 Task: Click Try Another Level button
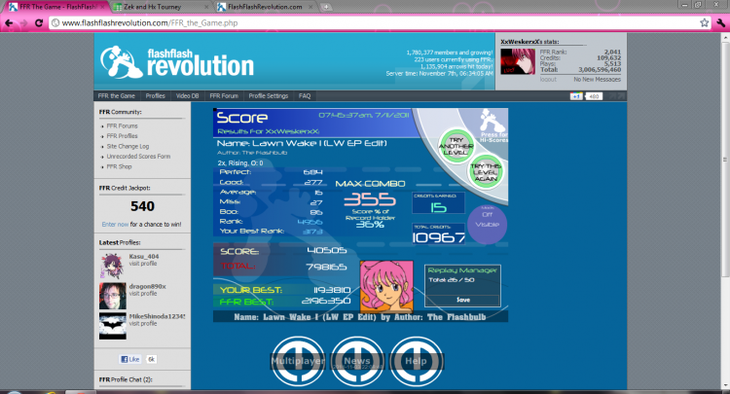(456, 146)
